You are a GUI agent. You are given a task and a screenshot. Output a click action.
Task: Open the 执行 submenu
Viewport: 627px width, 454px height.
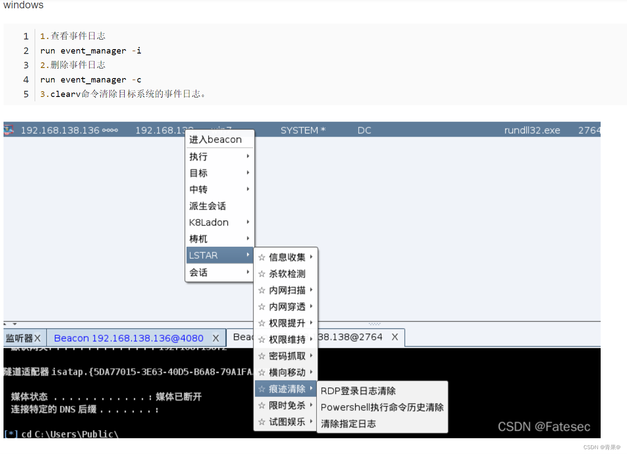220,156
